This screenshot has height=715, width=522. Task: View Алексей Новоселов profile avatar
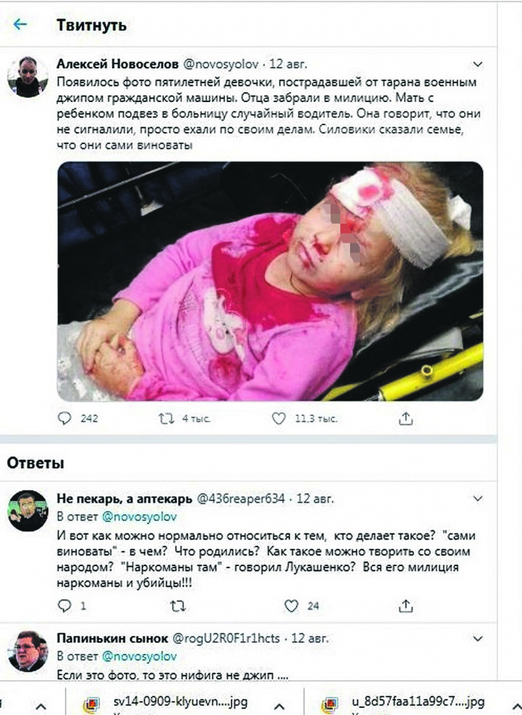(x=28, y=77)
